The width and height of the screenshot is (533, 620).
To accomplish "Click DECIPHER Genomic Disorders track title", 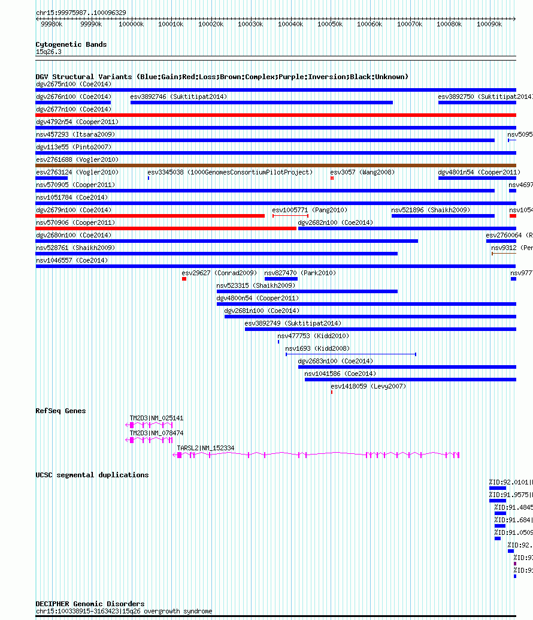I will click(90, 604).
